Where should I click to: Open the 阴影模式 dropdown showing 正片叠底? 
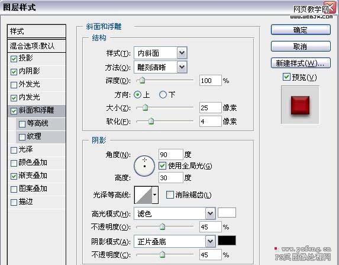point(175,241)
